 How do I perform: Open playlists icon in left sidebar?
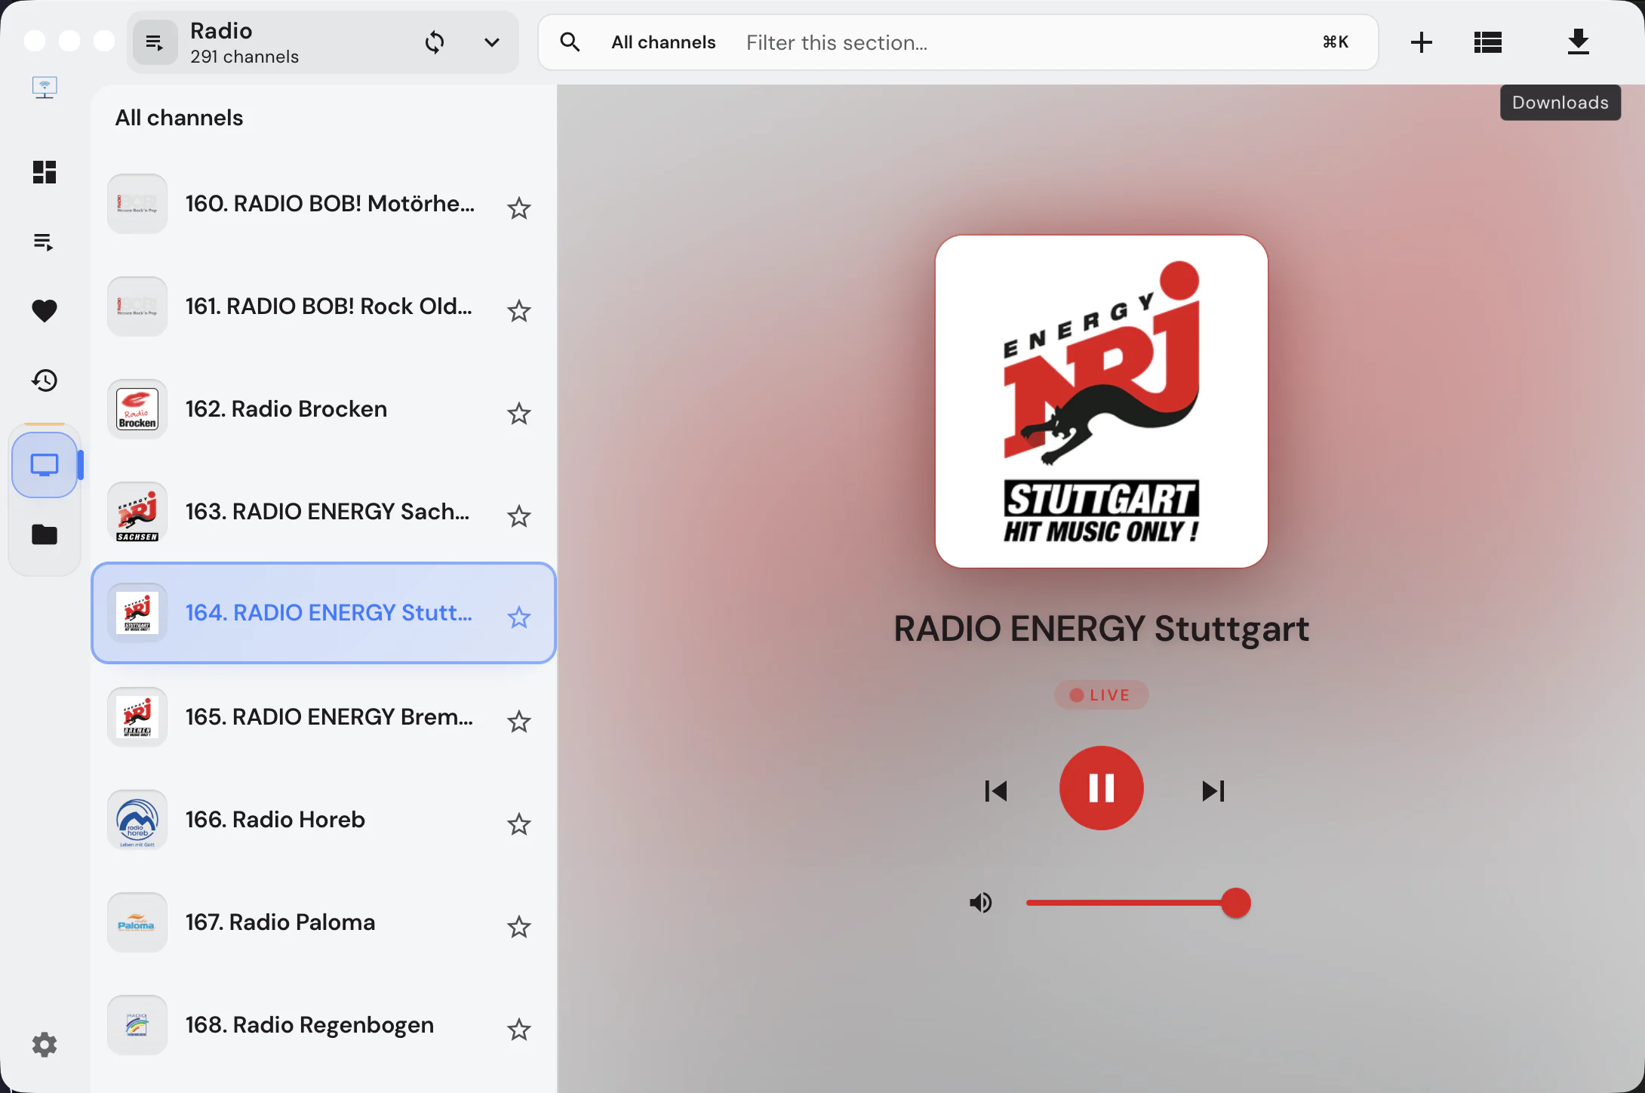coord(45,242)
